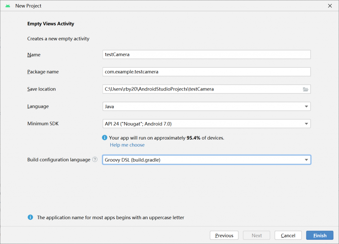Open the Help me choose link
The image size is (339, 244).
pyautogui.click(x=127, y=145)
